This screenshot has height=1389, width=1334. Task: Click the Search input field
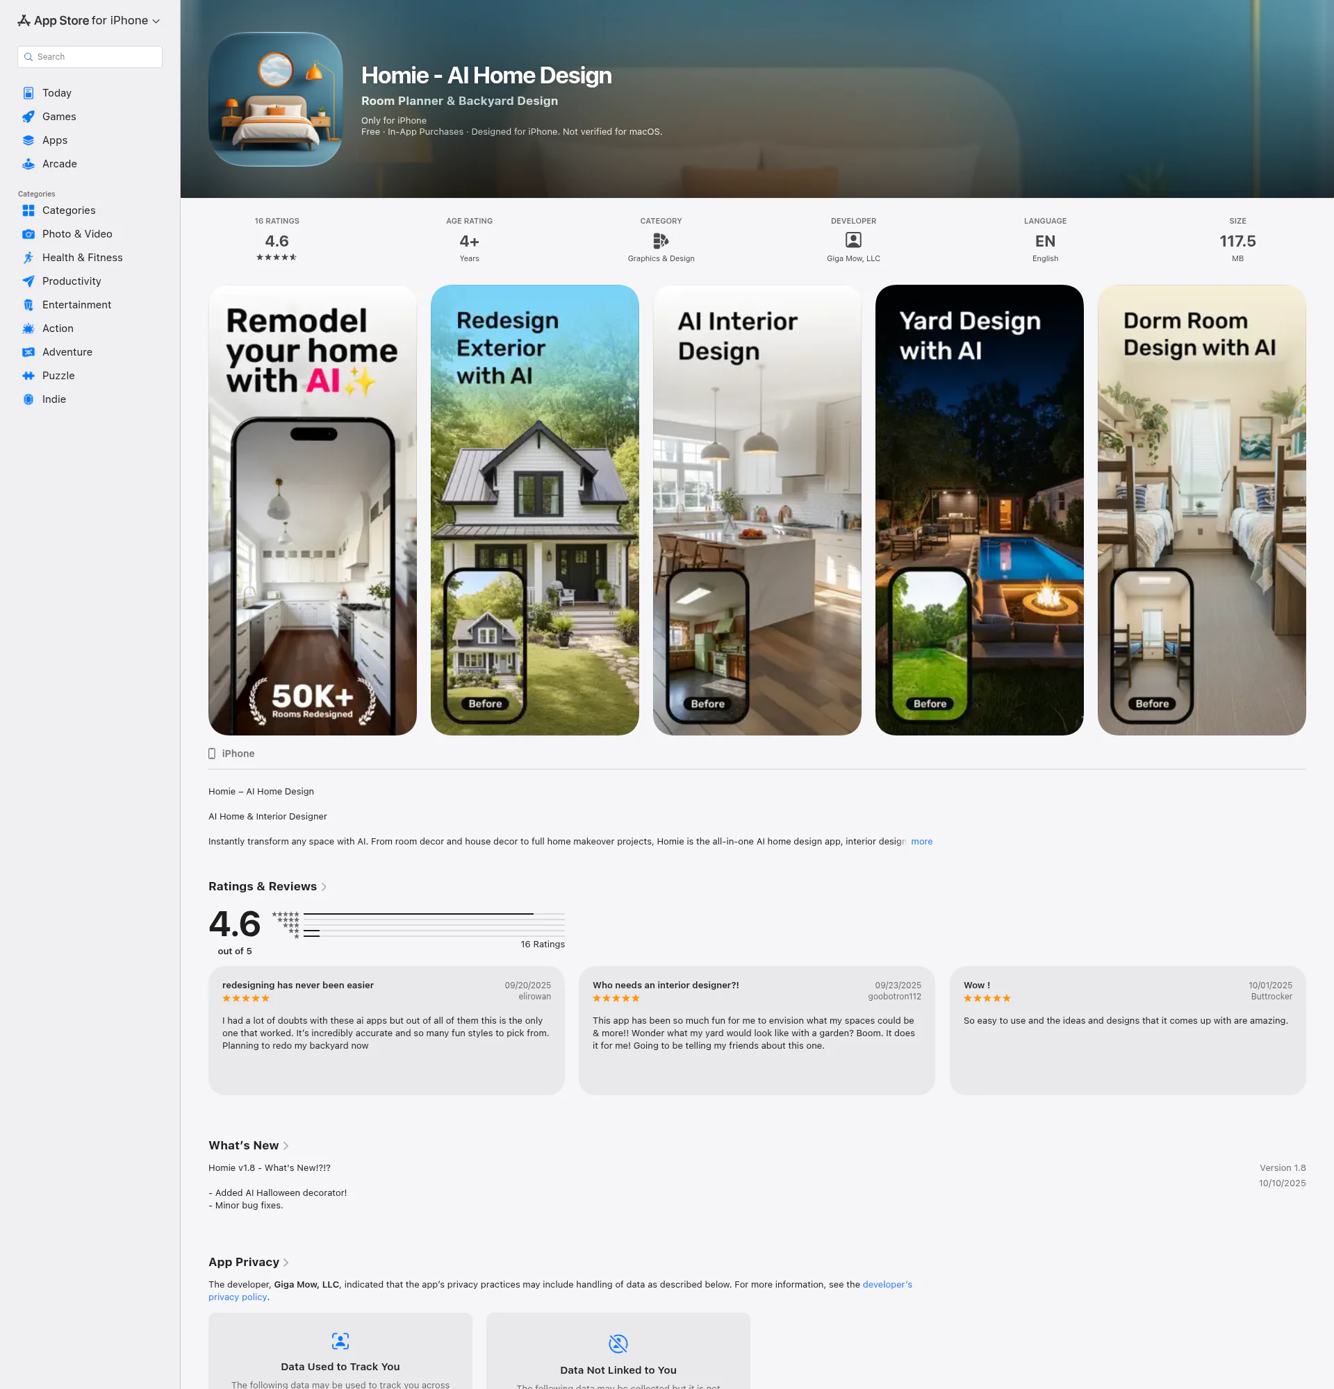pyautogui.click(x=90, y=57)
